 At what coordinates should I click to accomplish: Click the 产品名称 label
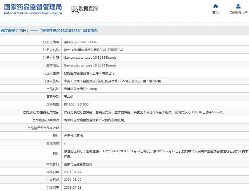pyautogui.click(x=53, y=89)
